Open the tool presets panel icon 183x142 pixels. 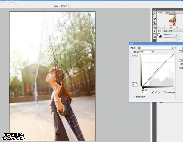pyautogui.click(x=155, y=14)
